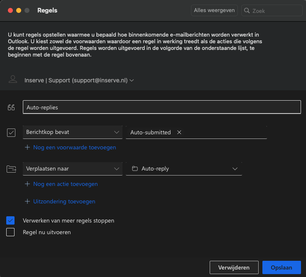Click the Auto-submitted header value field
This screenshot has width=306, height=277.
click(x=196, y=132)
